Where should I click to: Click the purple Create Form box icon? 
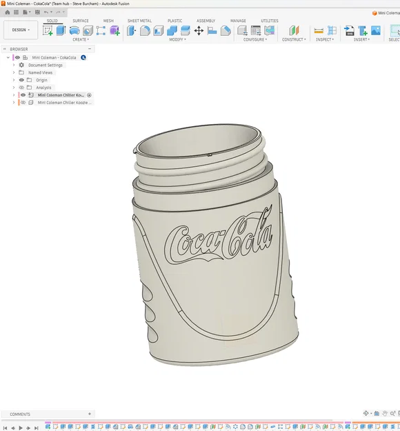(114, 30)
